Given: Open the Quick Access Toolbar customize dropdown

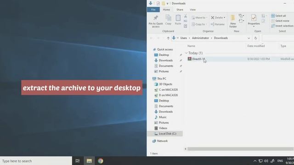Looking at the screenshot, I should 167,4.
